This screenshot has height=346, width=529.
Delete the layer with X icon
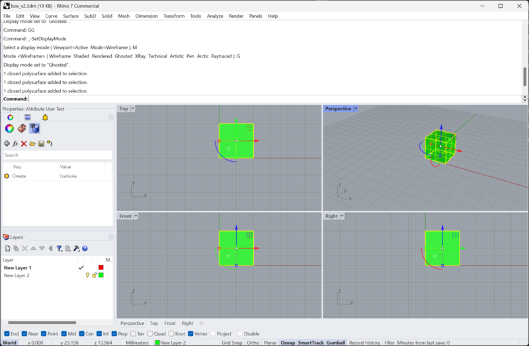pyautogui.click(x=24, y=248)
